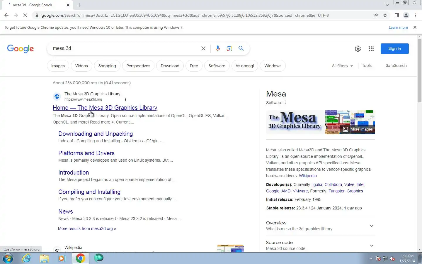Image resolution: width=422 pixels, height=264 pixels.
Task: Open Home — The Mesa 3D Graphics Library
Action: point(105,108)
